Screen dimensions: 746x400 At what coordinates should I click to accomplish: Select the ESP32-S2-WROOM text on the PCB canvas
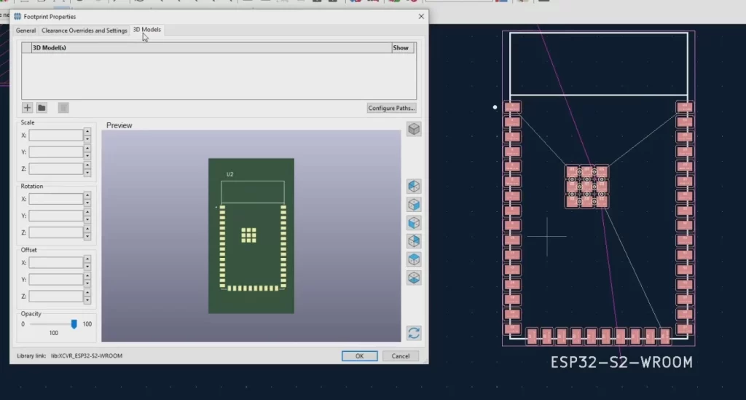(x=621, y=362)
